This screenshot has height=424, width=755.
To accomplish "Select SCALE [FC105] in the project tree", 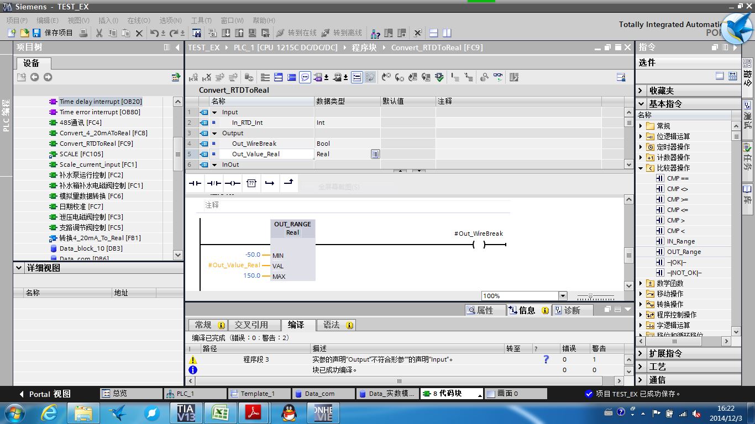I will coord(81,154).
